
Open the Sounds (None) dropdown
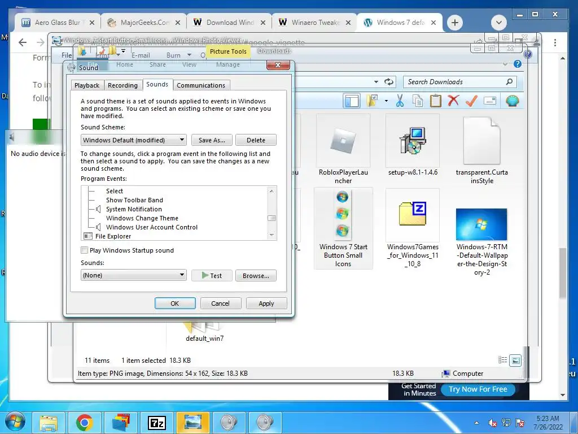(133, 275)
